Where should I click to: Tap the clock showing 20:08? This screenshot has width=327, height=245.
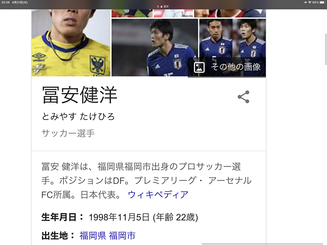tap(6, 2)
